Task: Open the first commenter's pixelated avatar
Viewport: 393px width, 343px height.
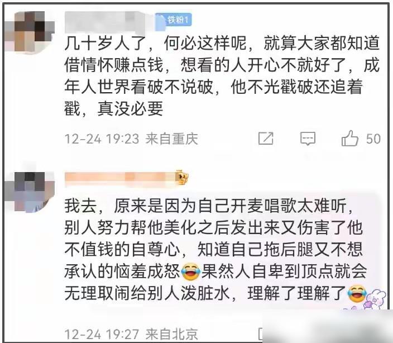Action: click(x=30, y=31)
